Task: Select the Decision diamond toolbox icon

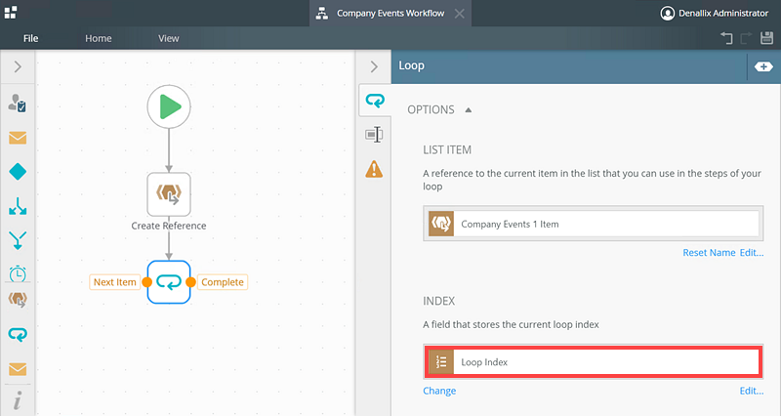Action: tap(18, 172)
